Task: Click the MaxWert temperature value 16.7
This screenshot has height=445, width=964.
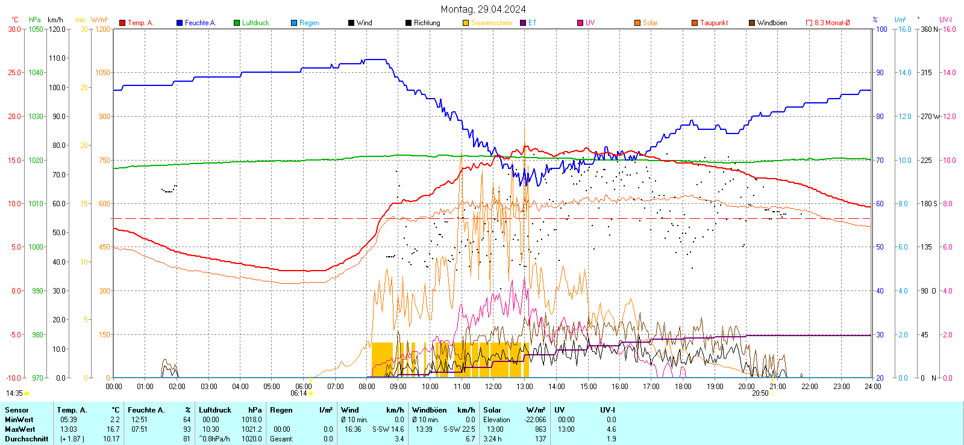Action: click(x=113, y=429)
